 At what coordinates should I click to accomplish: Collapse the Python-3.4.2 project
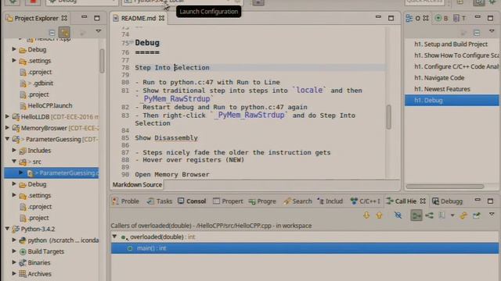pyautogui.click(x=7, y=229)
